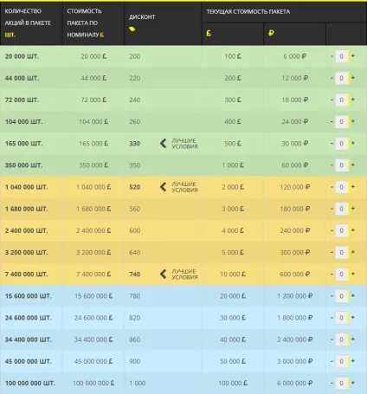Click the '104 000 £' nominal value cell
This screenshot has width=367, height=394.
pyautogui.click(x=93, y=121)
